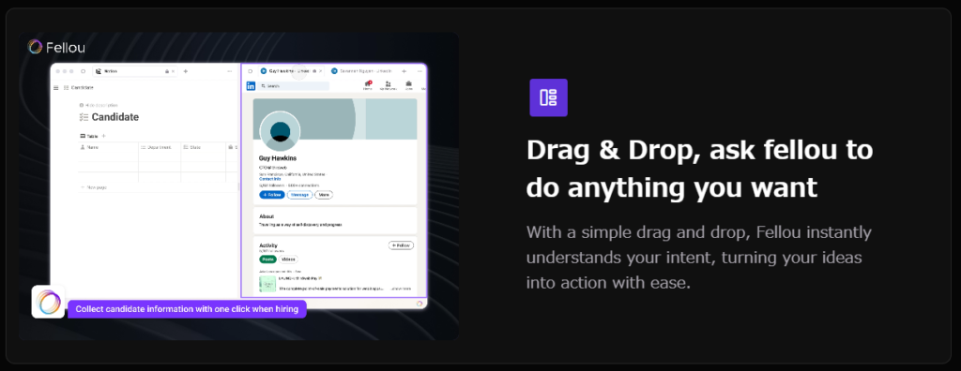Select the Notion browser tab
Viewport: 961px width, 371px height.
(135, 71)
